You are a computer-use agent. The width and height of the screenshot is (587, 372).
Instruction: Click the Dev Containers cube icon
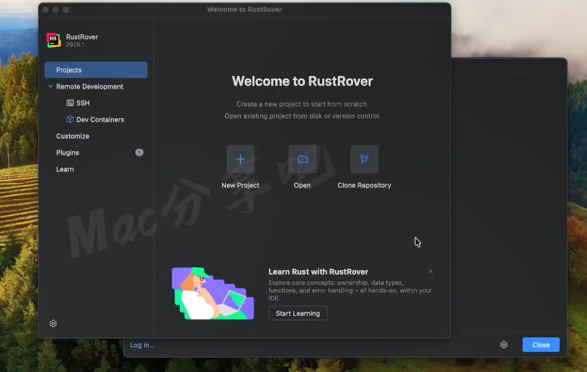70,119
